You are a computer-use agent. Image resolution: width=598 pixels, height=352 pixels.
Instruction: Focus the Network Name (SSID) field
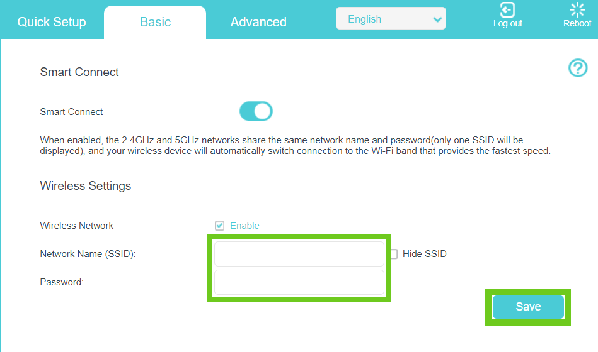pos(299,254)
